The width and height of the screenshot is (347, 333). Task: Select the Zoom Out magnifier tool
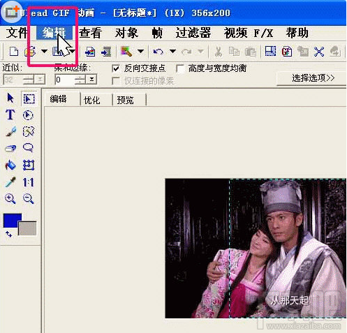point(29,199)
